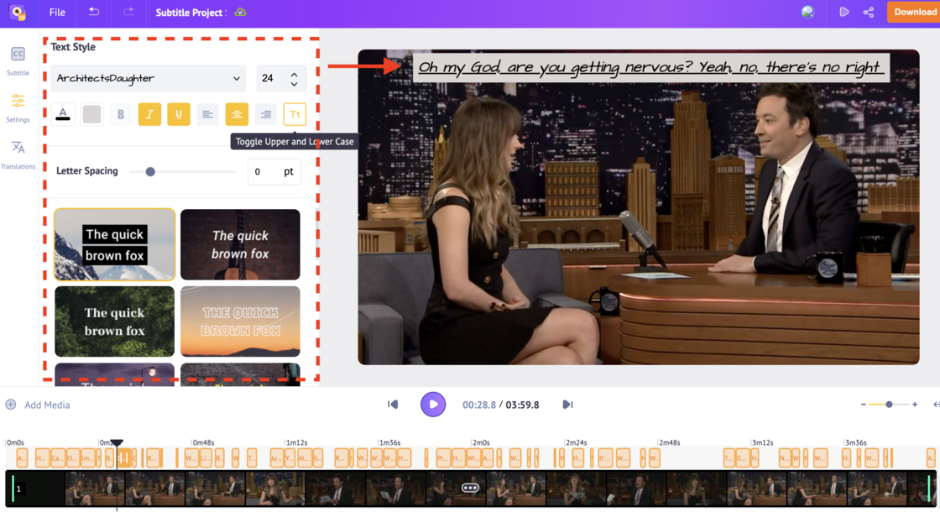Redo the last action
Screen dimensions: 940x512
[x=128, y=12]
